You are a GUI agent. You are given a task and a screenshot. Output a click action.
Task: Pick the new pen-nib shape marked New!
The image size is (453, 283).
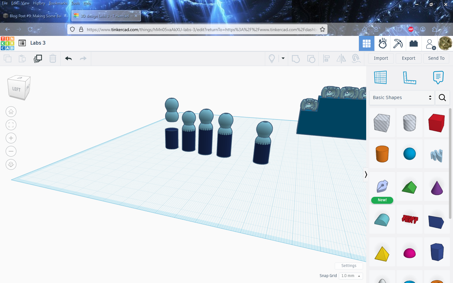click(x=382, y=187)
